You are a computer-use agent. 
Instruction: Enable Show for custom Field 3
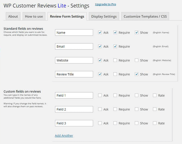coord(136,123)
